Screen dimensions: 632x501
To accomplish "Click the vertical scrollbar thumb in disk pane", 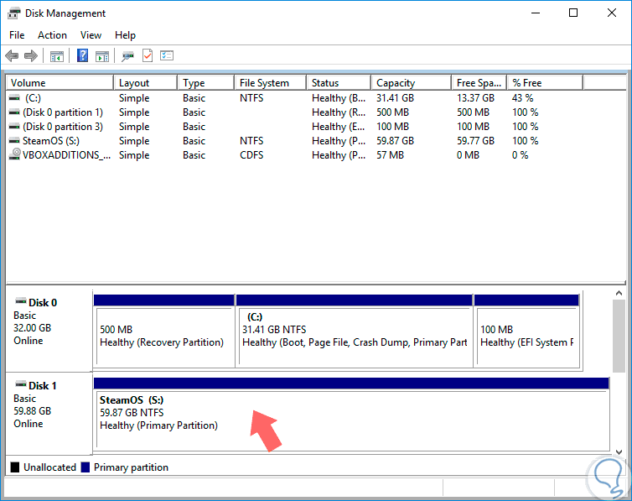I will coord(619,337).
